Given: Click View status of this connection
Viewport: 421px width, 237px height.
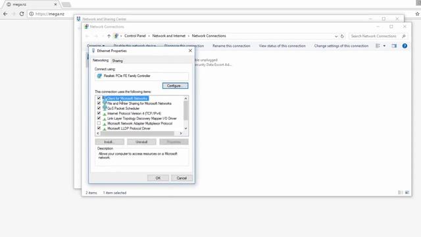Looking at the screenshot, I should click(x=282, y=46).
